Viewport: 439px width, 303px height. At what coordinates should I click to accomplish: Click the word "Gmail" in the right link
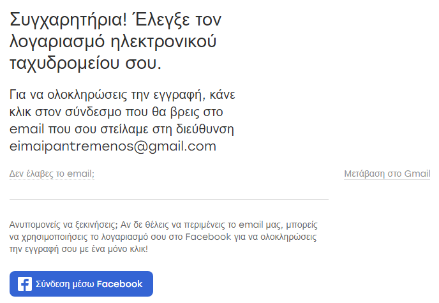click(x=417, y=174)
